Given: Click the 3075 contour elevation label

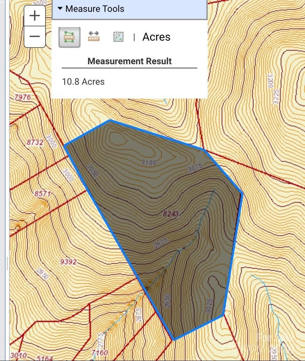Looking at the screenshot, I should 195,168.
